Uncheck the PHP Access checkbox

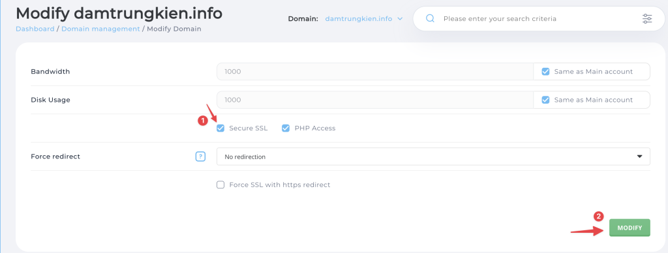(286, 128)
